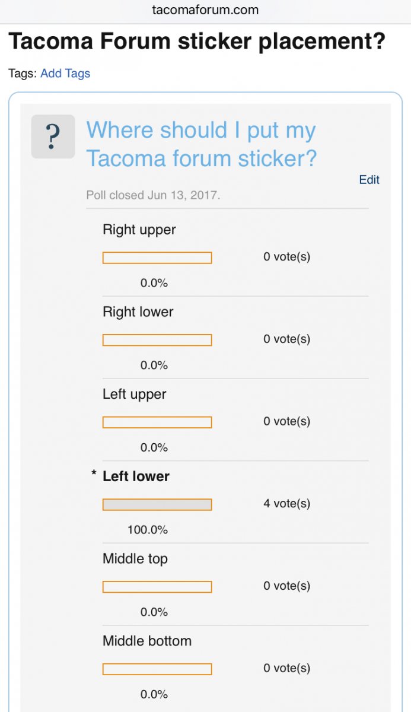Screen dimensions: 411x712
Task: Click the Middle bottom vote bar
Action: coord(157,669)
